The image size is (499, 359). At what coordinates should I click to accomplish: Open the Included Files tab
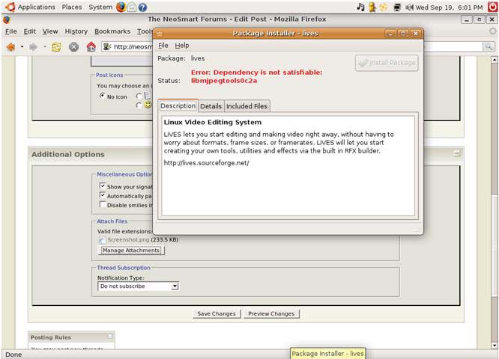click(247, 106)
